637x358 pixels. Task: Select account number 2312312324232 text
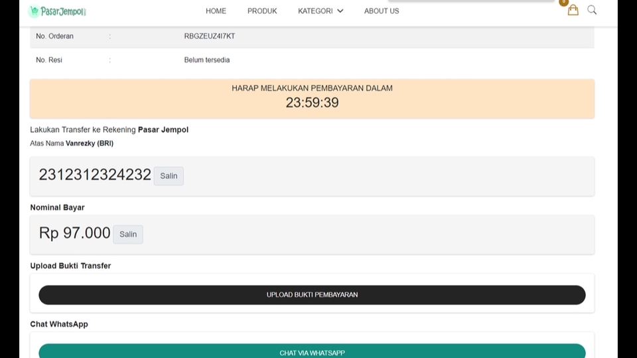click(x=95, y=175)
